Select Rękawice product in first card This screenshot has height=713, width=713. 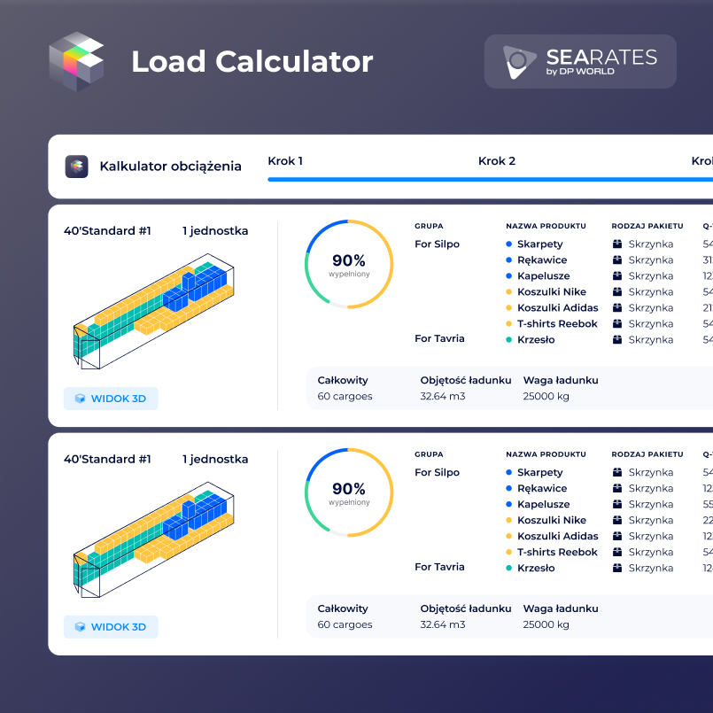[x=542, y=260]
